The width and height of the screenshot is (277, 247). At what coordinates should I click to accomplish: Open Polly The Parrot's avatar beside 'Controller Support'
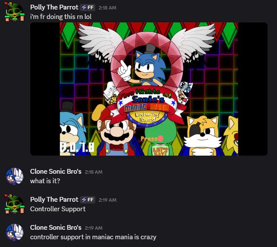[x=15, y=204]
